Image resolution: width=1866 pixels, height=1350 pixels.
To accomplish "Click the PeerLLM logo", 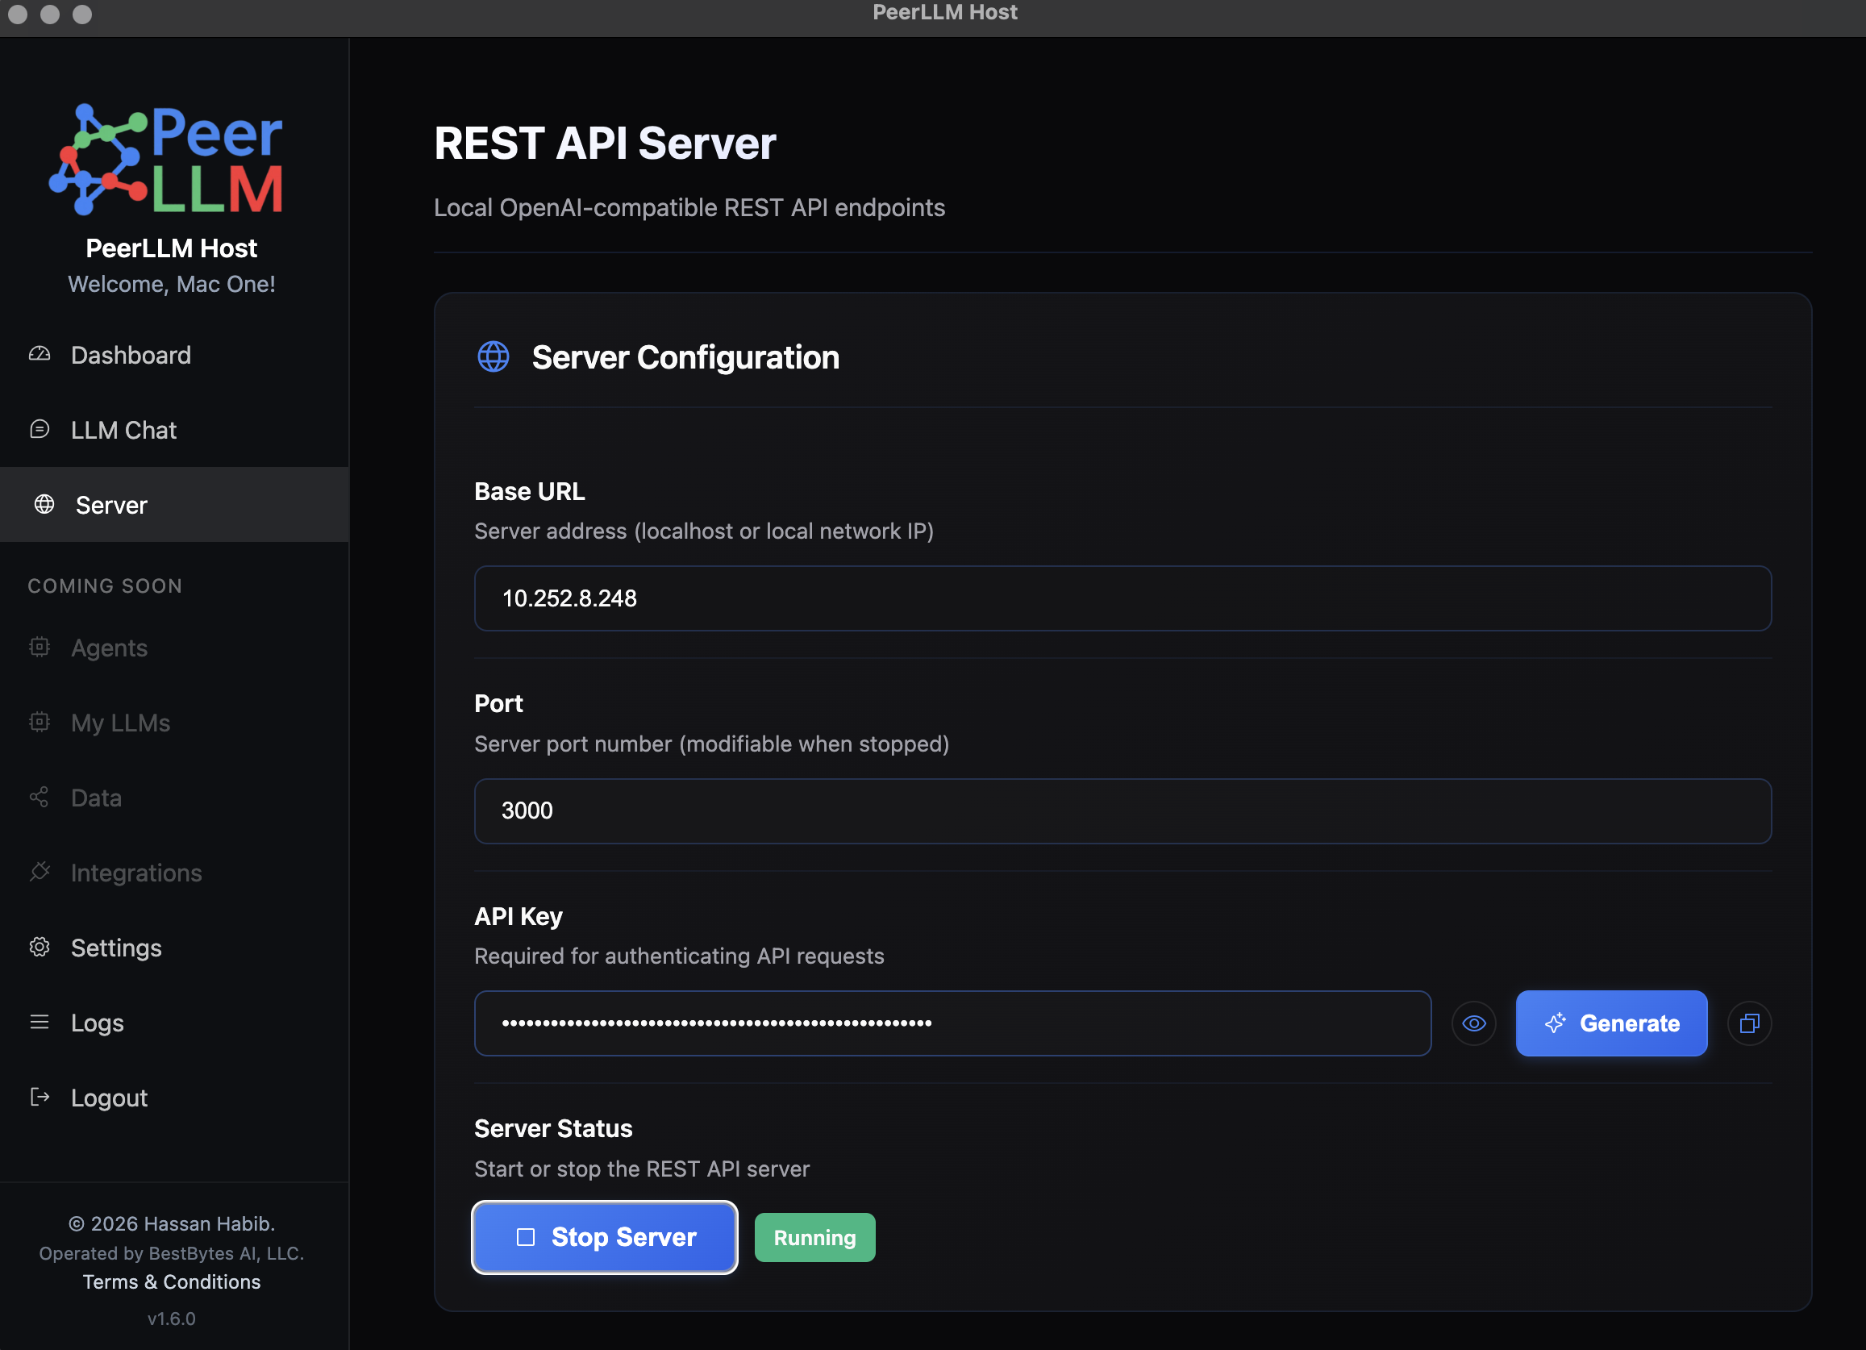I will click(x=165, y=160).
